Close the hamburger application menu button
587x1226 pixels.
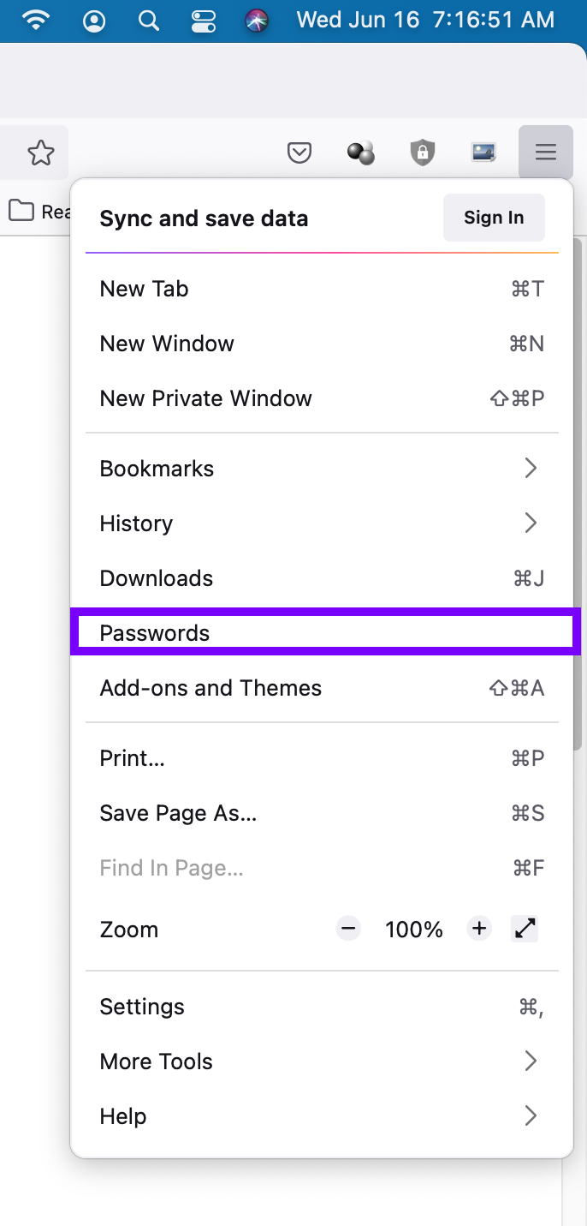(546, 153)
